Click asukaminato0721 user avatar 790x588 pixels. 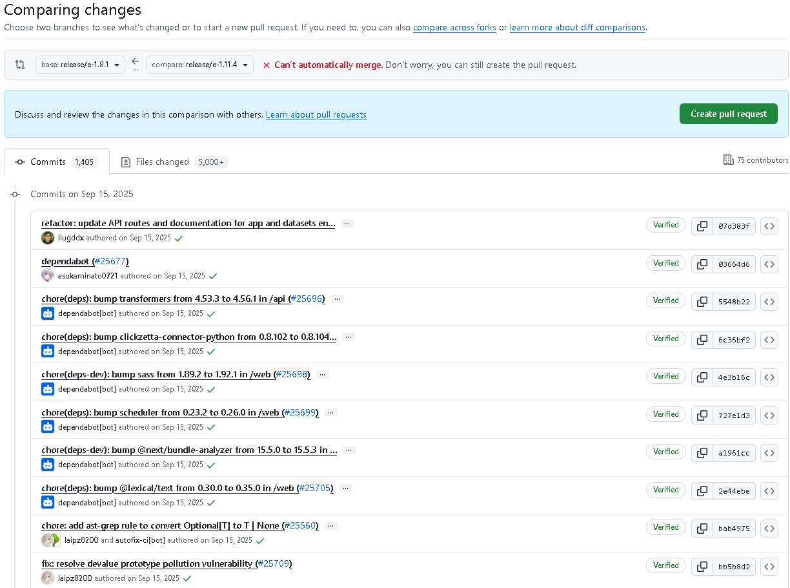[48, 276]
